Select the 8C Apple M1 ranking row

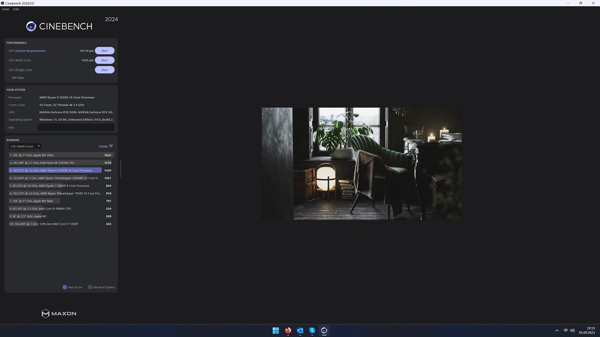click(61, 216)
